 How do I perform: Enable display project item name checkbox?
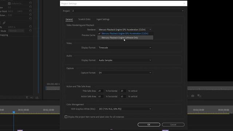pyautogui.click(x=66, y=117)
